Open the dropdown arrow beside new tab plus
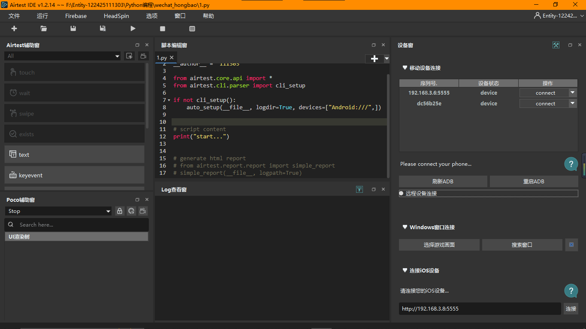The image size is (586, 329). tap(387, 59)
